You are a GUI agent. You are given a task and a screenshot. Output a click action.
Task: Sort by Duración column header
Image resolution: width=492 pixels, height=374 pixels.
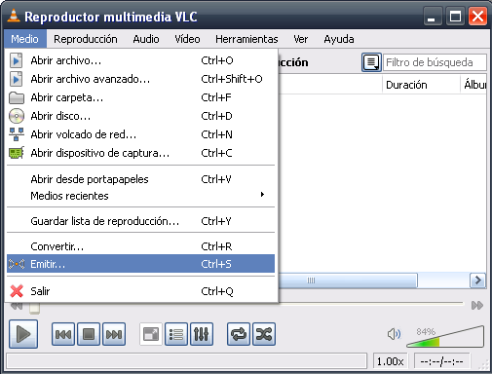(x=421, y=85)
